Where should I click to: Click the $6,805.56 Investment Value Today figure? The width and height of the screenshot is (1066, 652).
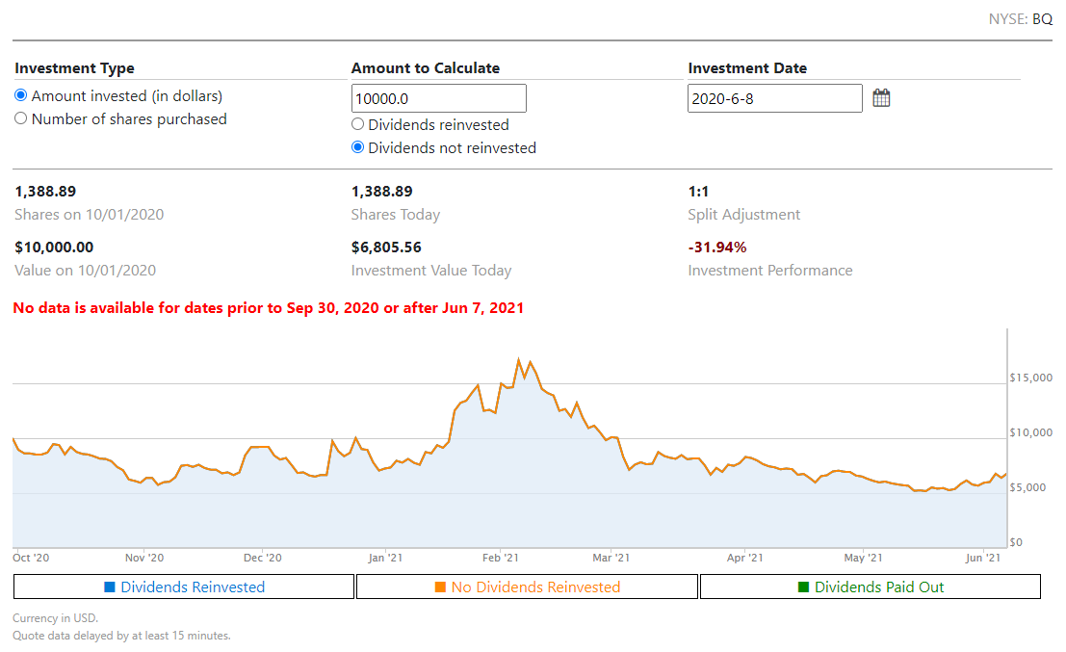(386, 248)
